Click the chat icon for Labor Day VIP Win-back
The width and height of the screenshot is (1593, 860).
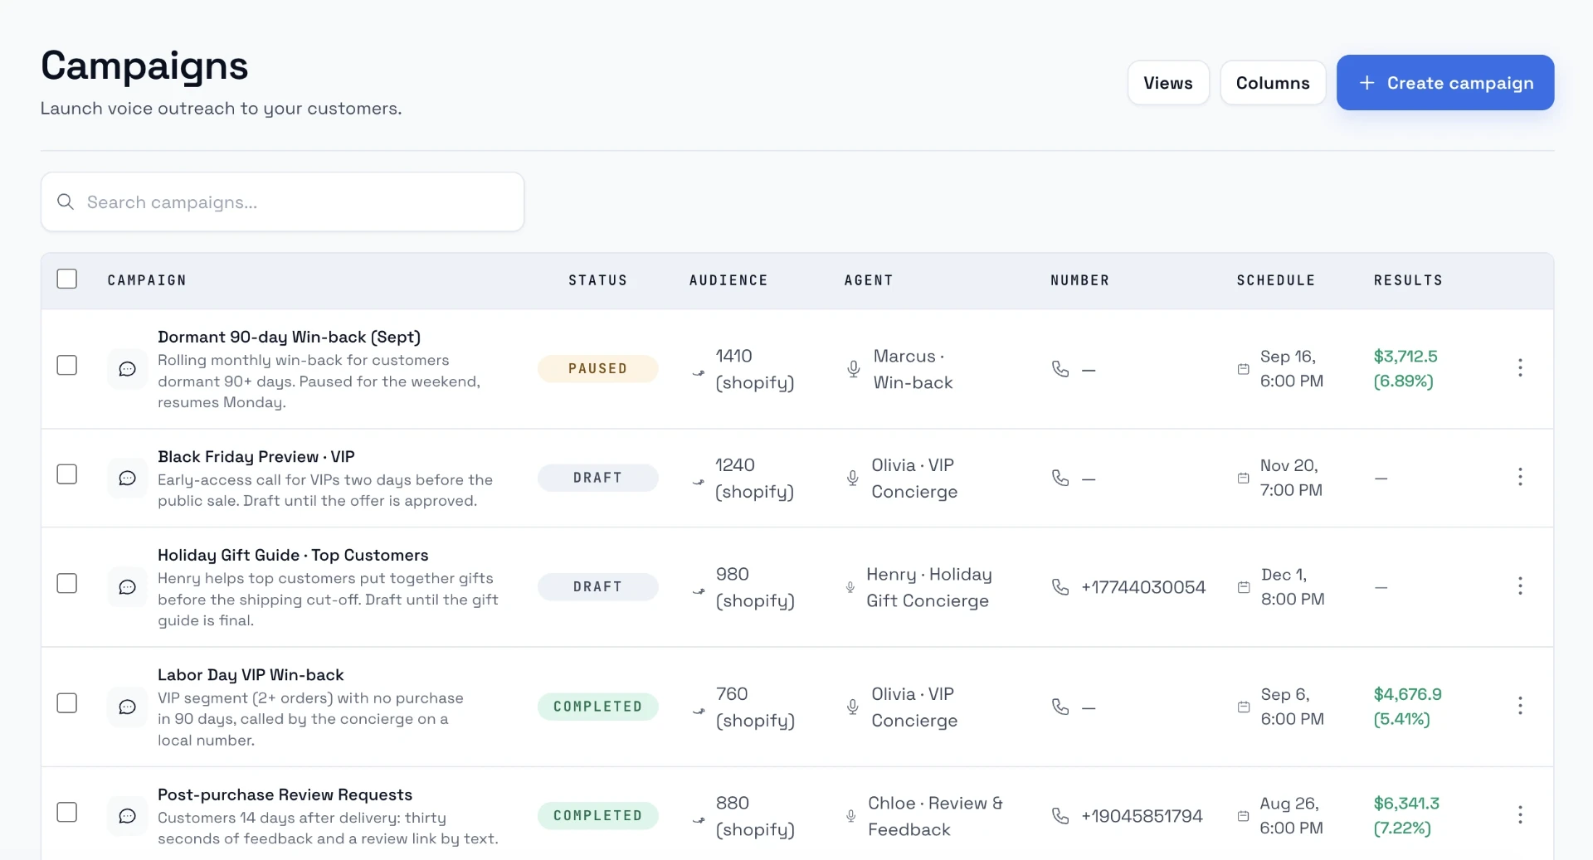pyautogui.click(x=127, y=707)
